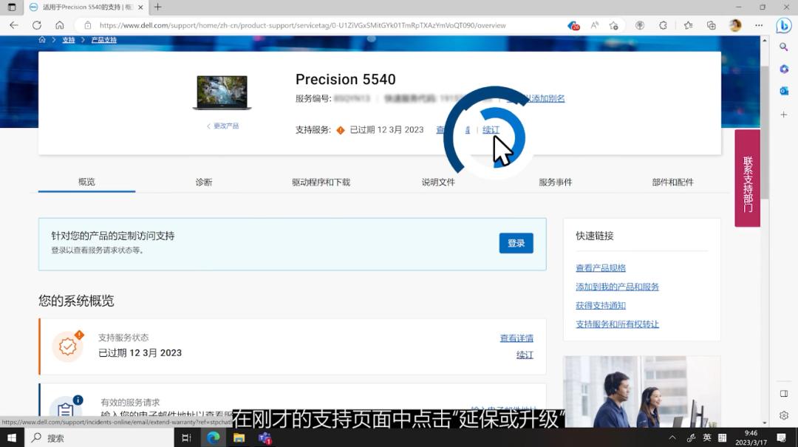This screenshot has height=447, width=798.
Task: Open the Collections panel in Edge
Action: click(x=712, y=24)
